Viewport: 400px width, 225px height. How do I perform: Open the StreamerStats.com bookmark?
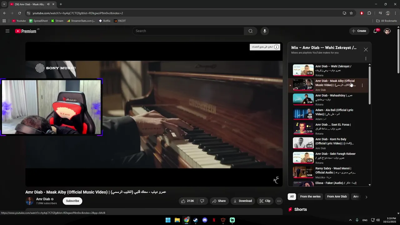pos(81,21)
